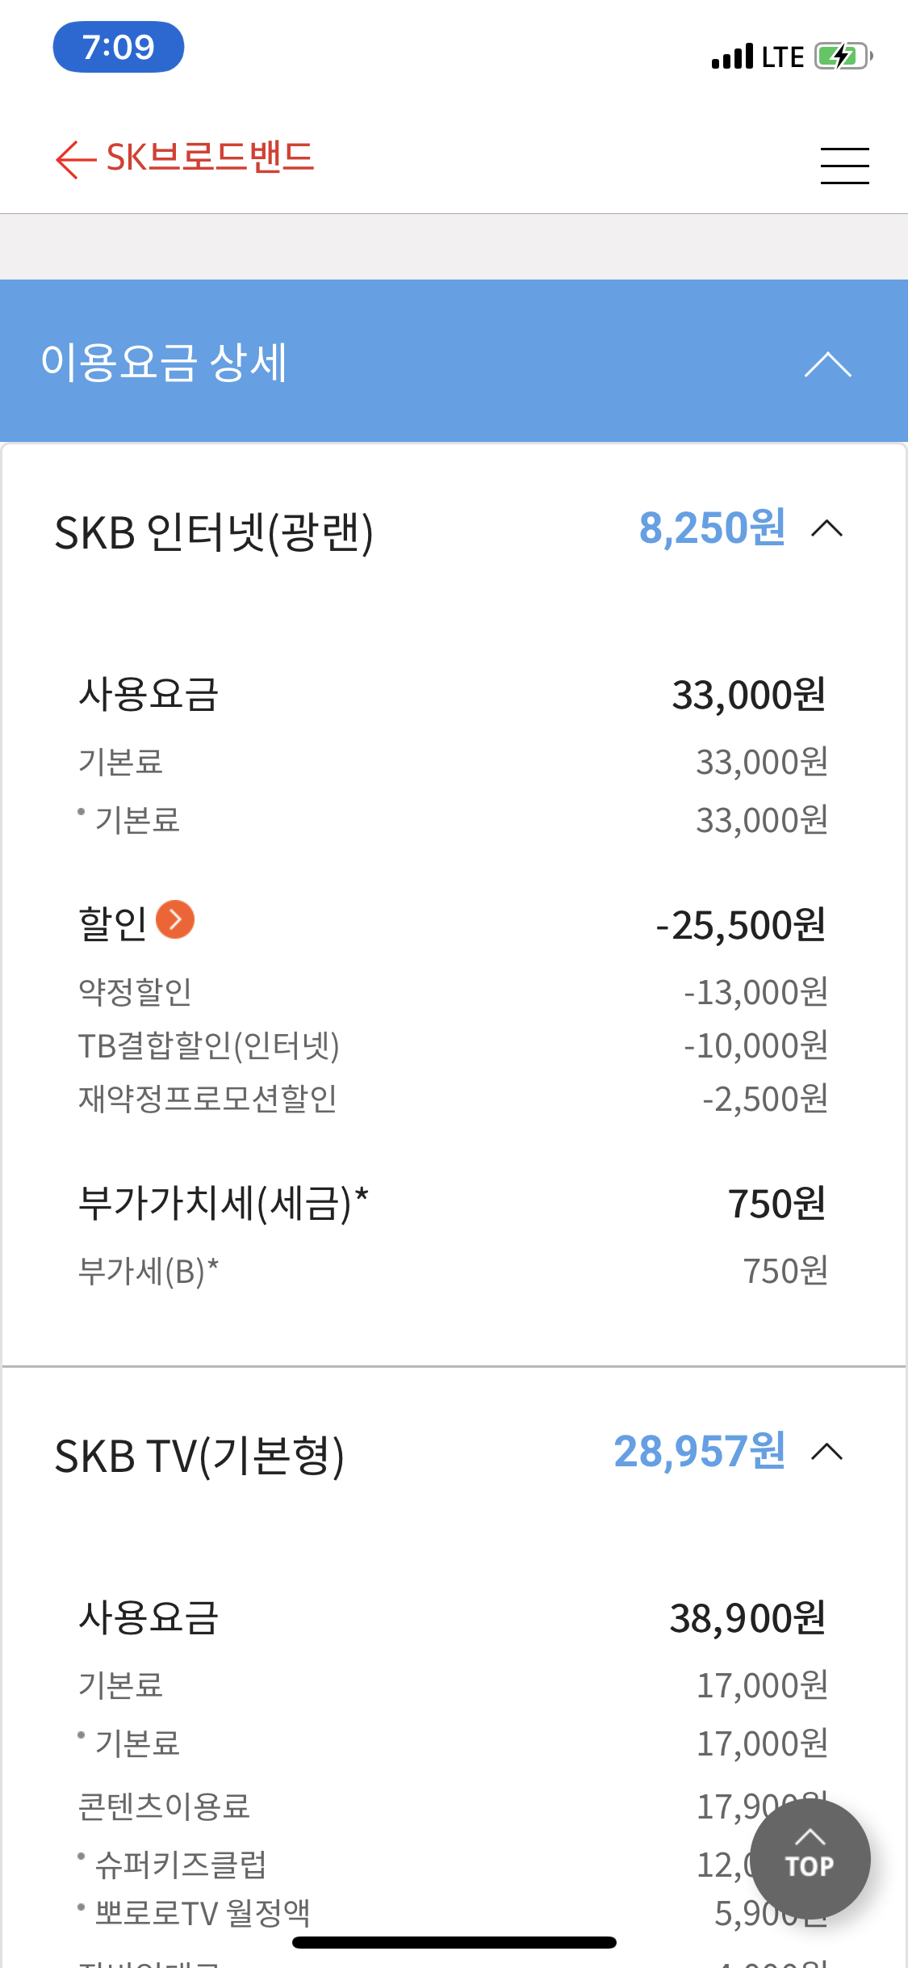This screenshot has height=1968, width=908.
Task: Tap the 7:09 time pill
Action: pyautogui.click(x=119, y=47)
